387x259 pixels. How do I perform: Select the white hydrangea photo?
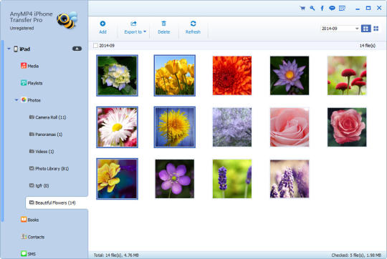(117, 75)
